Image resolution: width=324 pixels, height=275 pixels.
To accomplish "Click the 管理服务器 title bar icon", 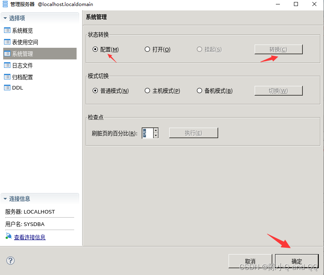I will (5, 4).
